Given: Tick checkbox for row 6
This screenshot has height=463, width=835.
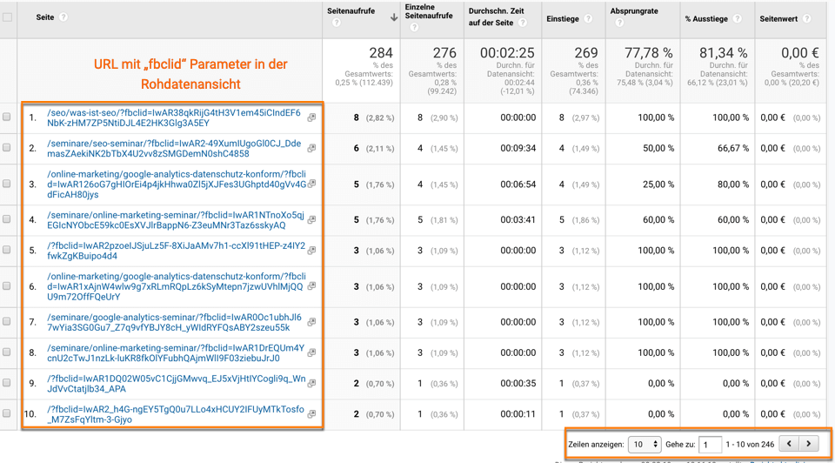Looking at the screenshot, I should [6, 285].
